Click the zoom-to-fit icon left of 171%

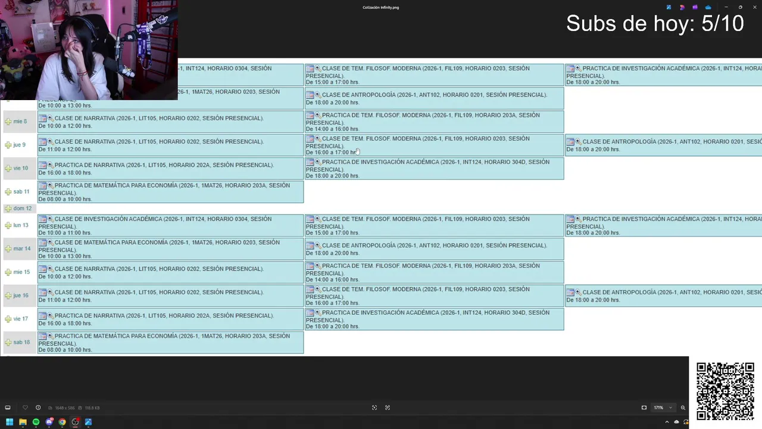[x=644, y=408]
